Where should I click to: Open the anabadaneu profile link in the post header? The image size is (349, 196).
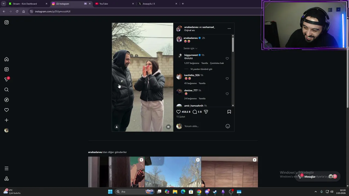pos(191,27)
